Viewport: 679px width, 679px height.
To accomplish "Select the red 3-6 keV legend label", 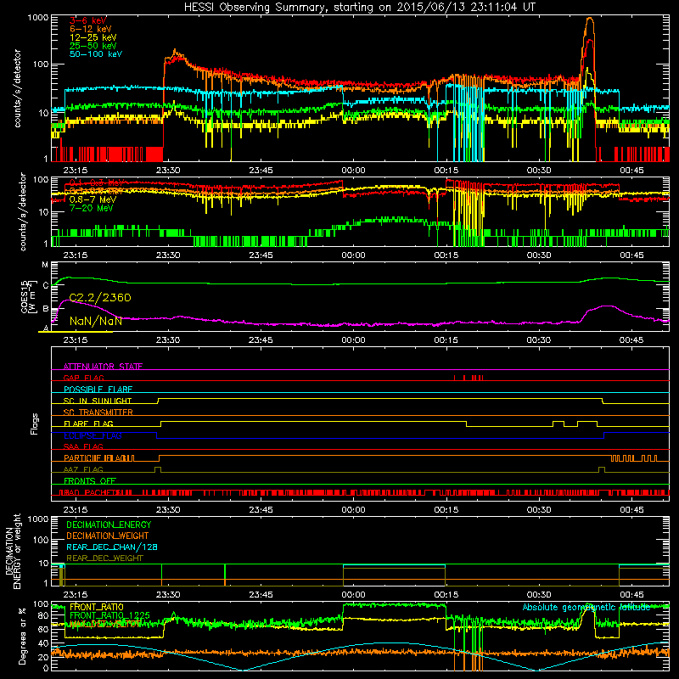I will (x=88, y=20).
